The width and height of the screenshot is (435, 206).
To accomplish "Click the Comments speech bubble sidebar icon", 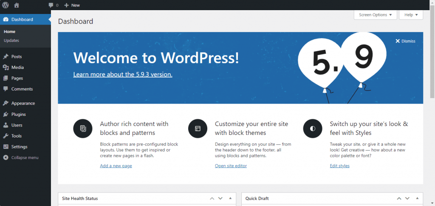I will (6, 89).
